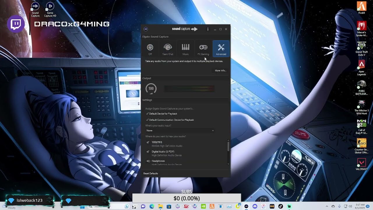Image resolution: width=373 pixels, height=210 pixels.
Task: Switch Sound Capture to Off mode
Action: 150,49
